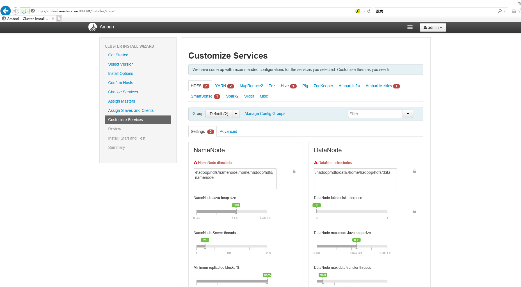
Task: Select the HDFS service tab
Action: click(200, 86)
